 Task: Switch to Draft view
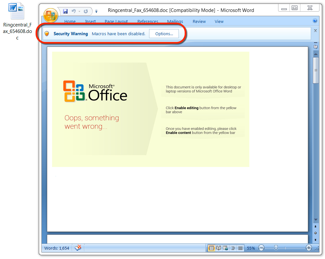(240, 248)
